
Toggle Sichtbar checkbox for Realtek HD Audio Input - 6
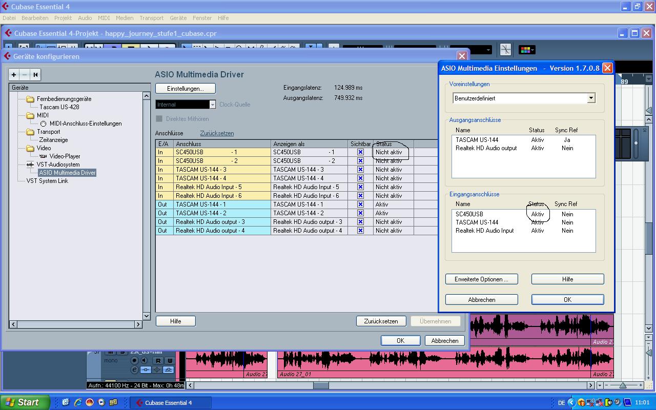[x=360, y=196]
